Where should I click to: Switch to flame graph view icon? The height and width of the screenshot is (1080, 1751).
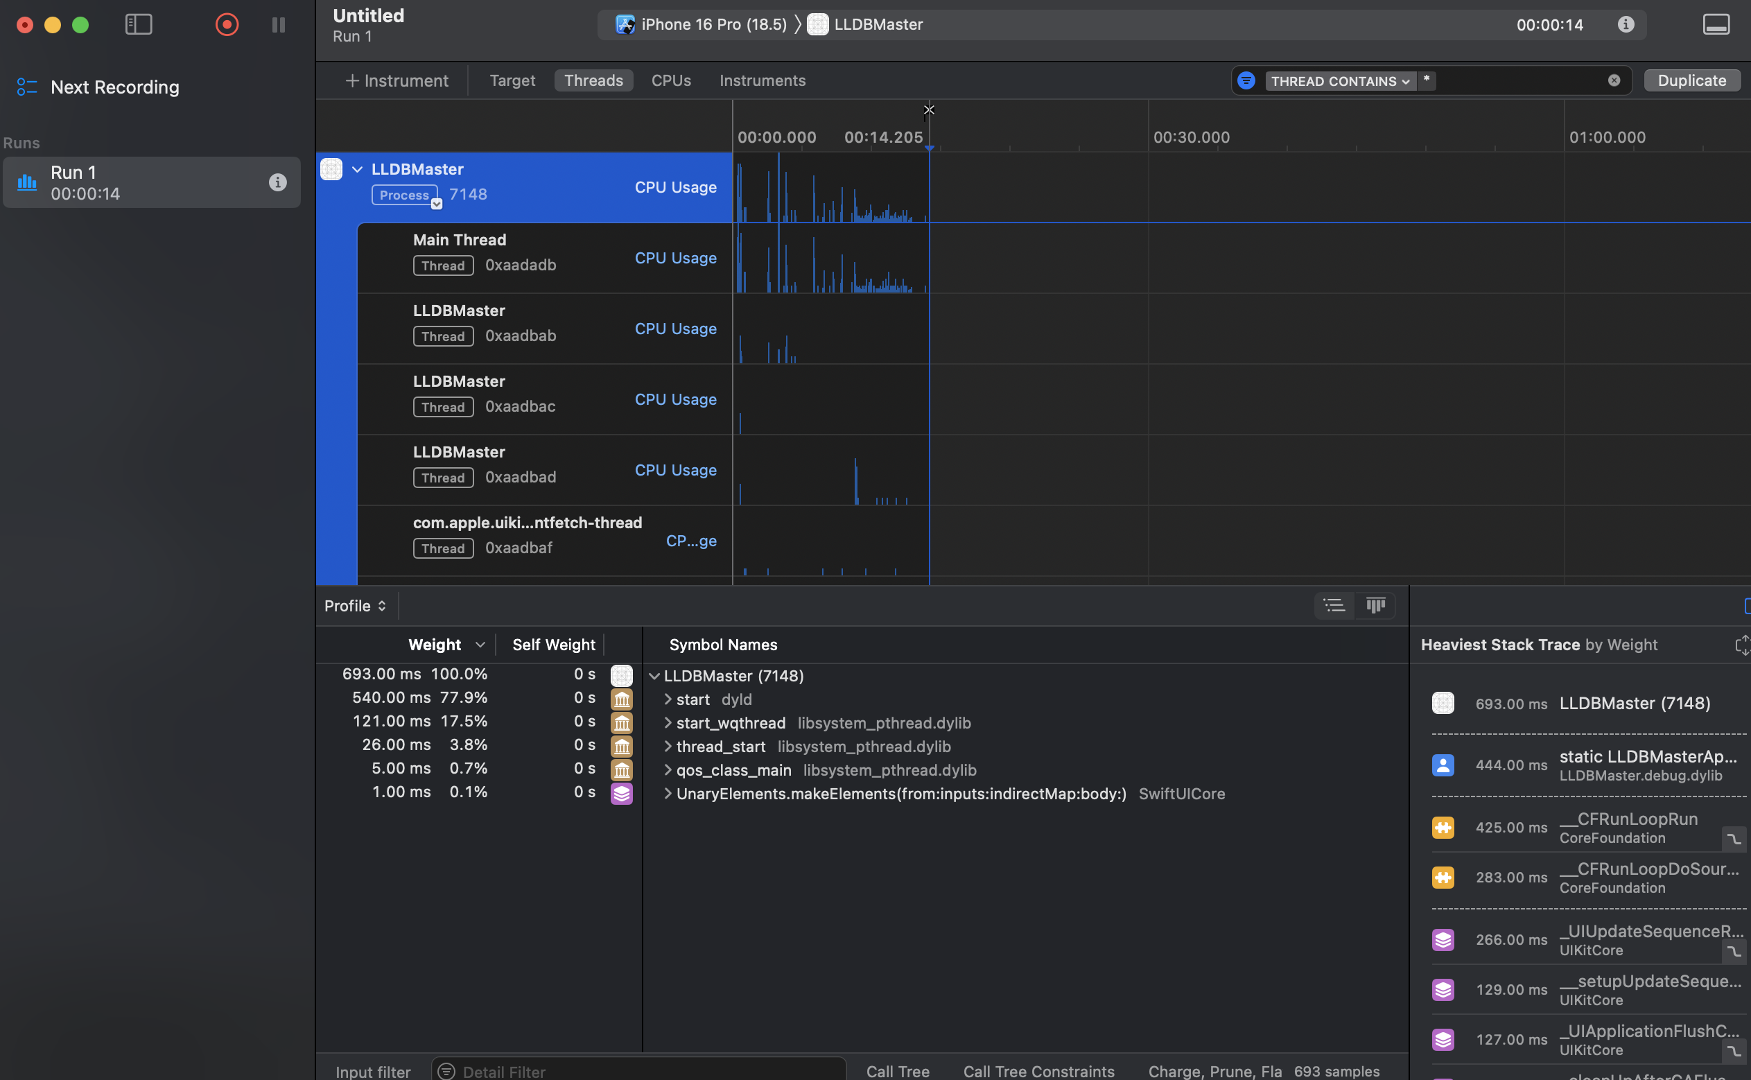click(1375, 606)
